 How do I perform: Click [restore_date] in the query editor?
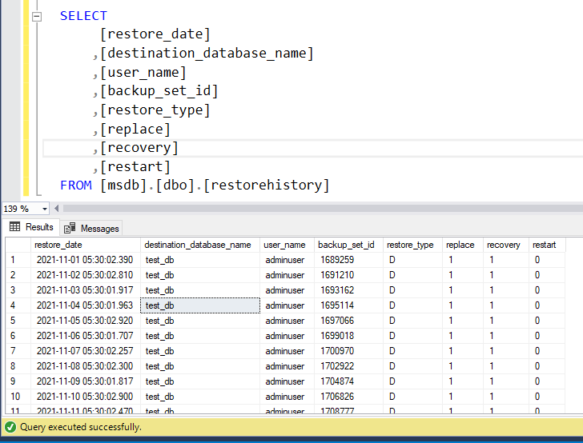[155, 34]
